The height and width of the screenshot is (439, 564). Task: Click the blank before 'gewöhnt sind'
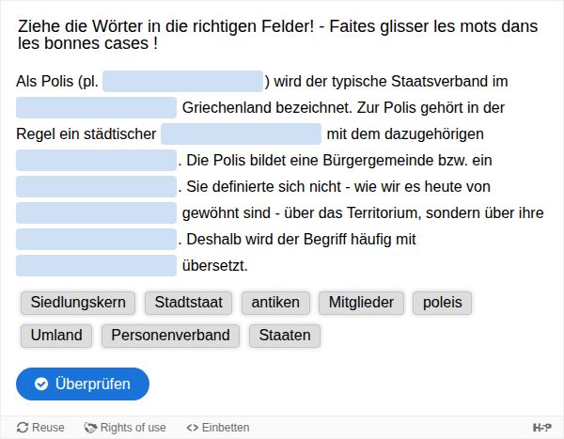coord(97,213)
